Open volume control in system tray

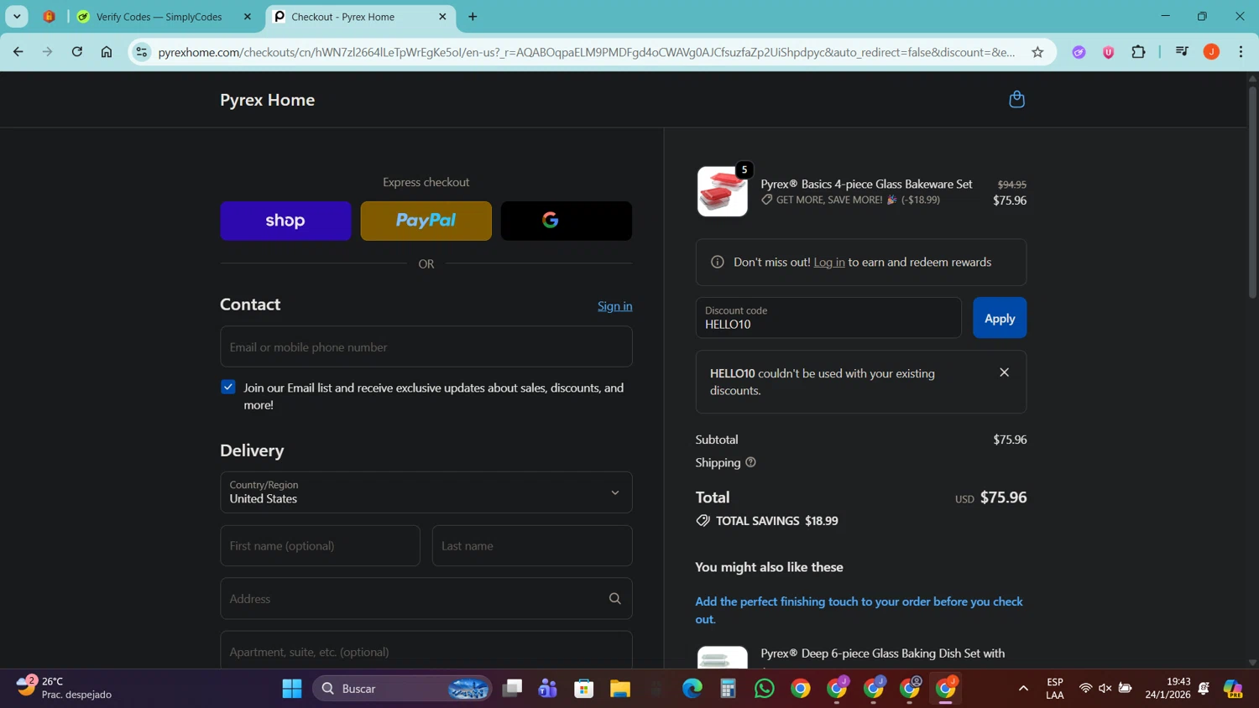point(1105,689)
